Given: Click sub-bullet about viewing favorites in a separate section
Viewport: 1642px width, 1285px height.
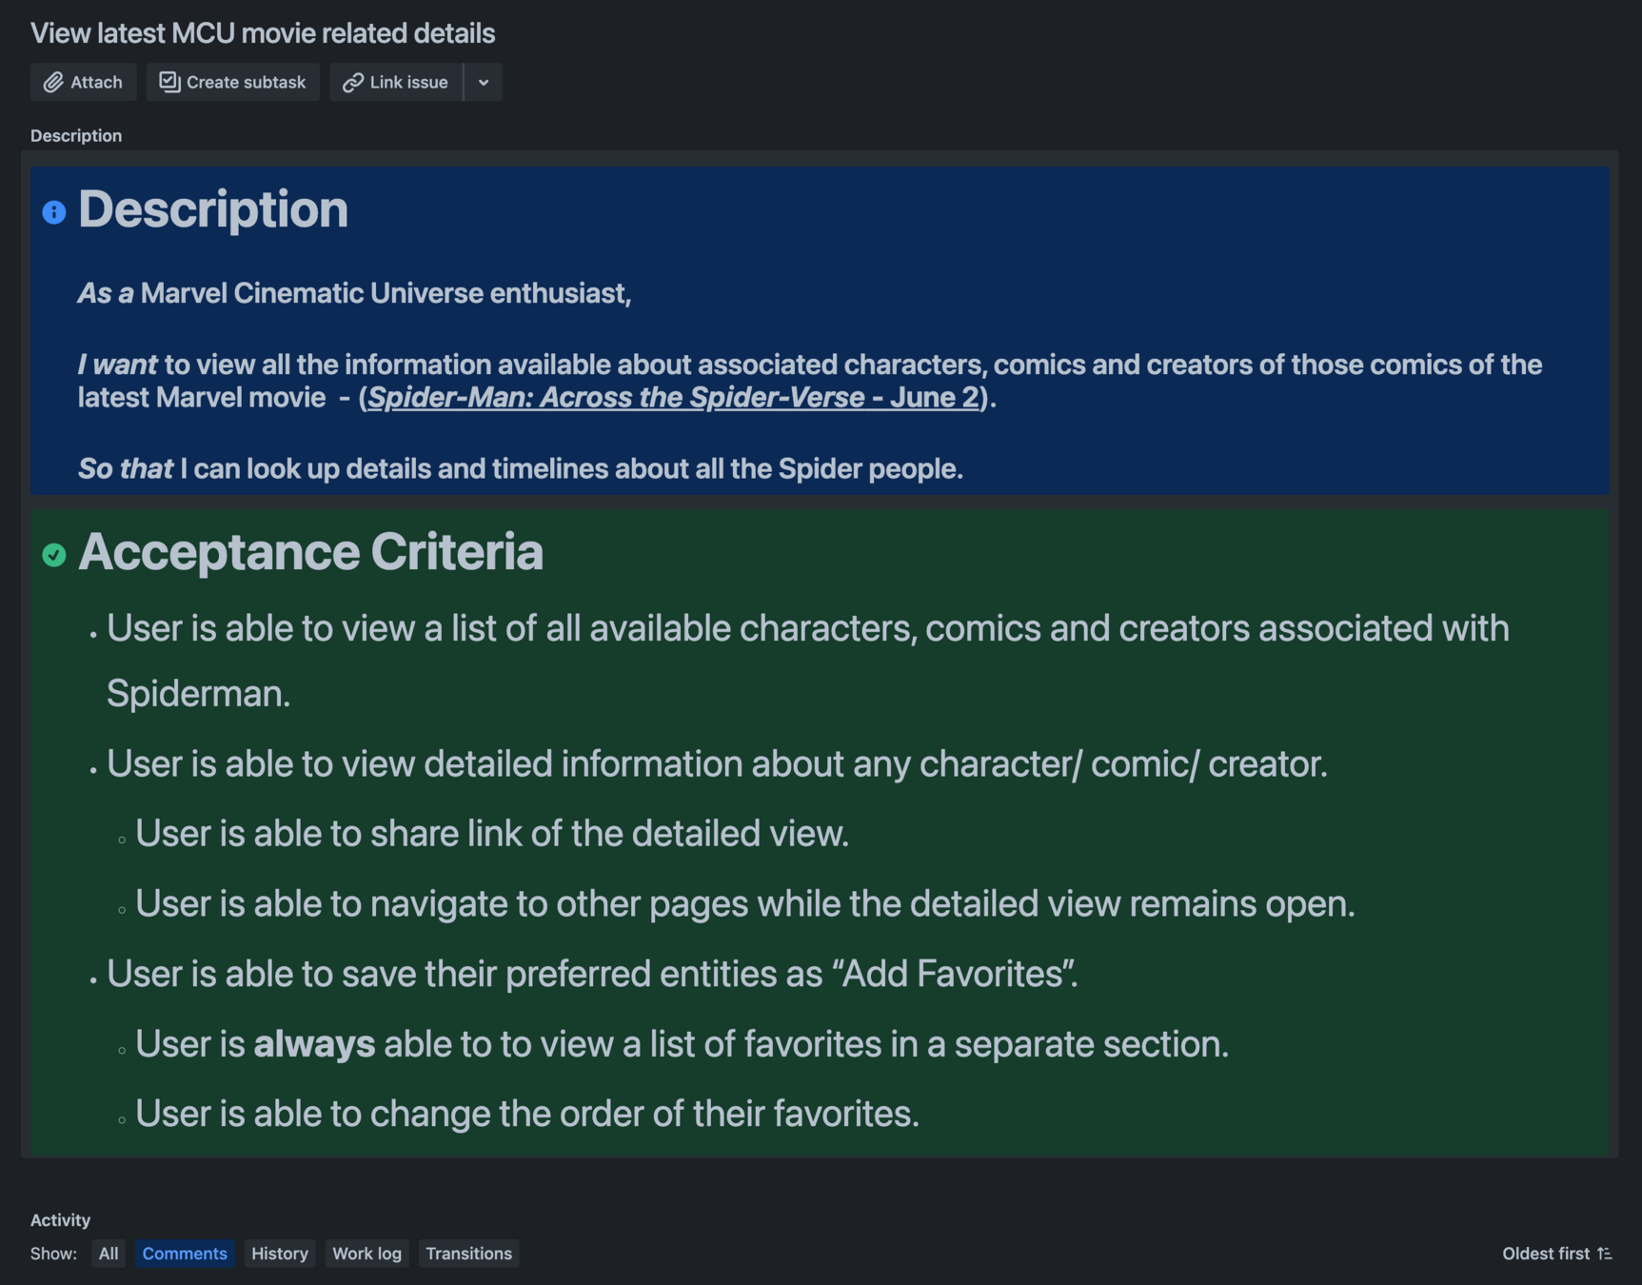Looking at the screenshot, I should [x=683, y=1044].
